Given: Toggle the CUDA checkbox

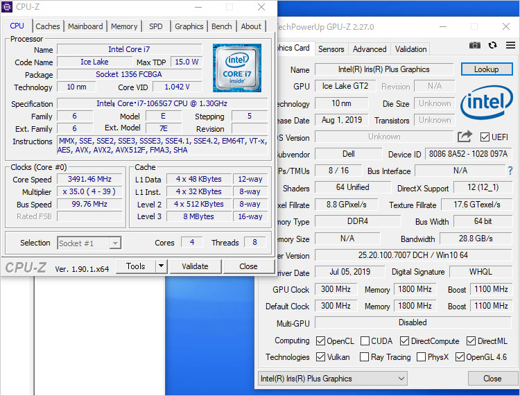Looking at the screenshot, I should (365, 341).
